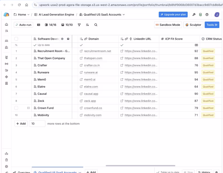Open the CRM Status column header menu

(212, 39)
